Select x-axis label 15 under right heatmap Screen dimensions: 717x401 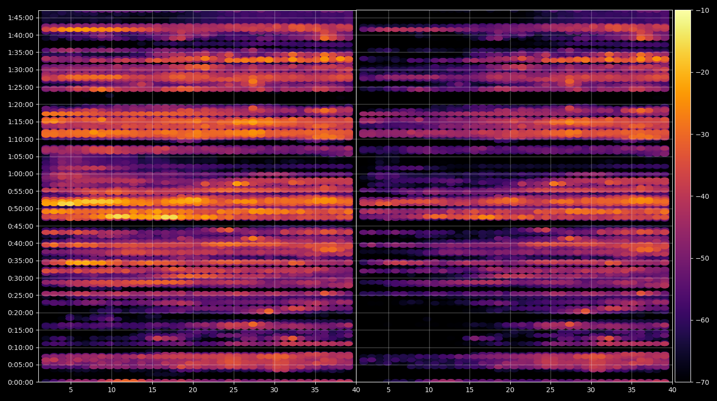(x=469, y=390)
